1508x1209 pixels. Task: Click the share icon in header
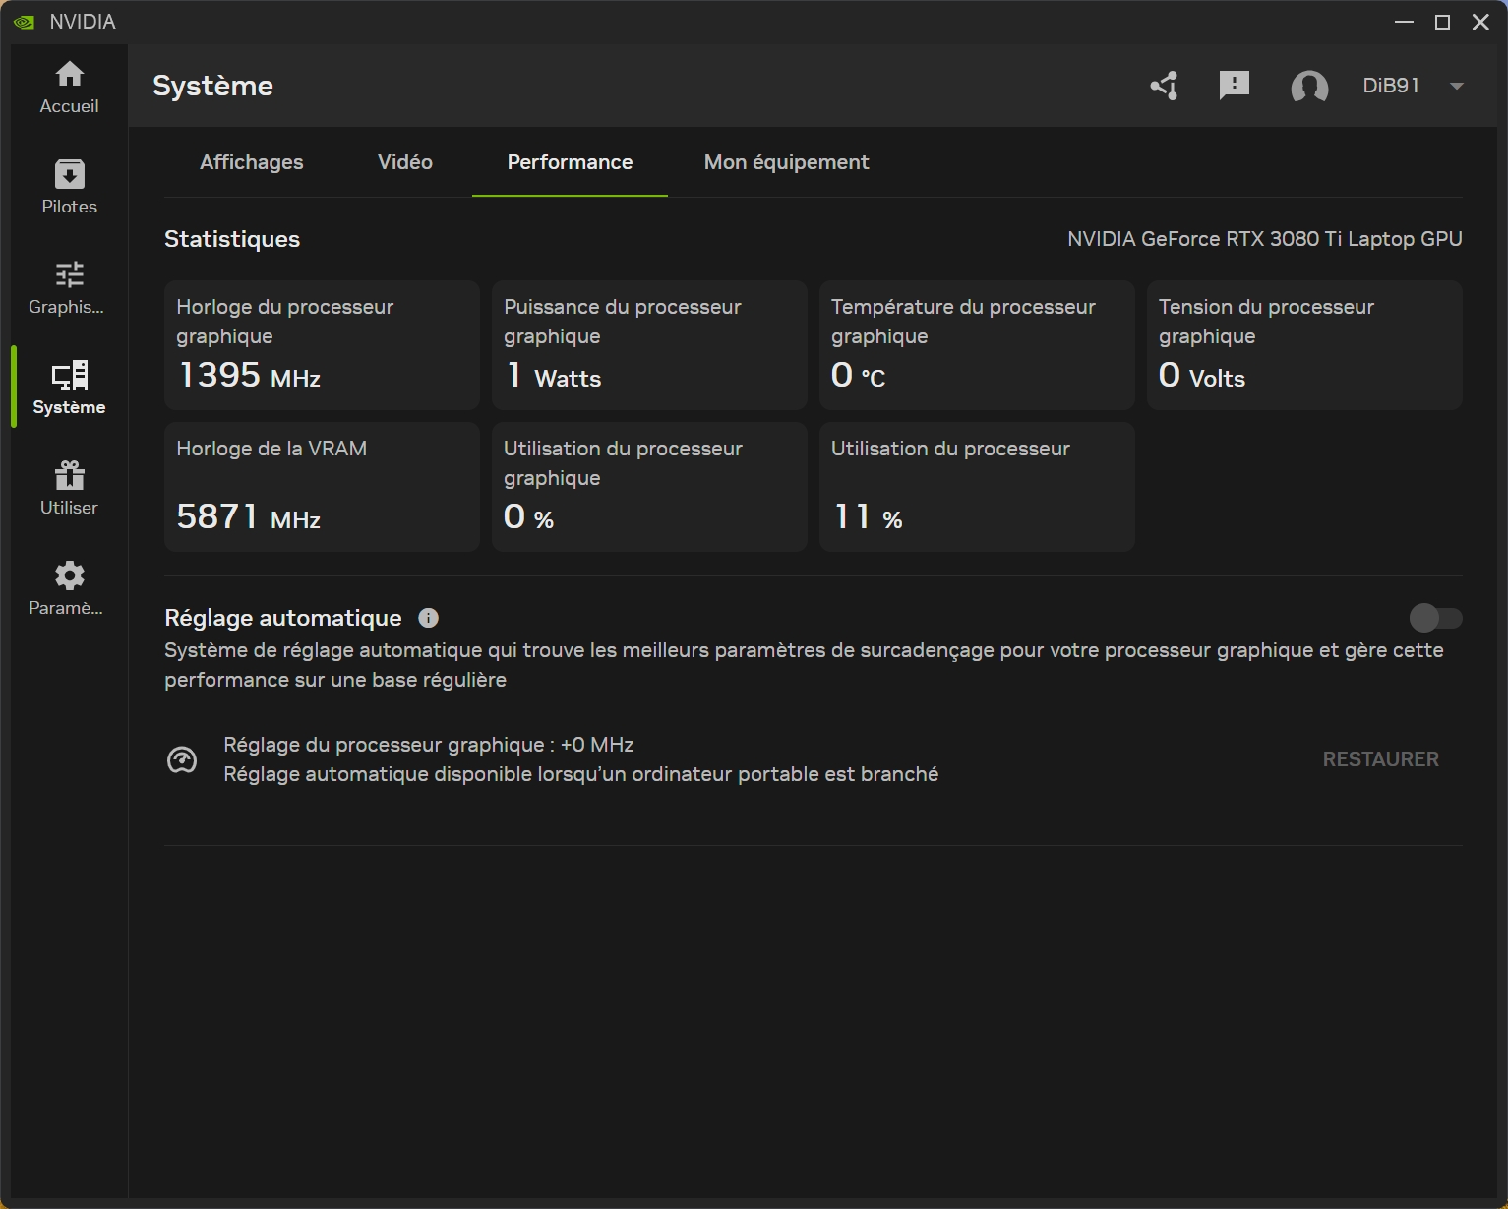click(1165, 86)
